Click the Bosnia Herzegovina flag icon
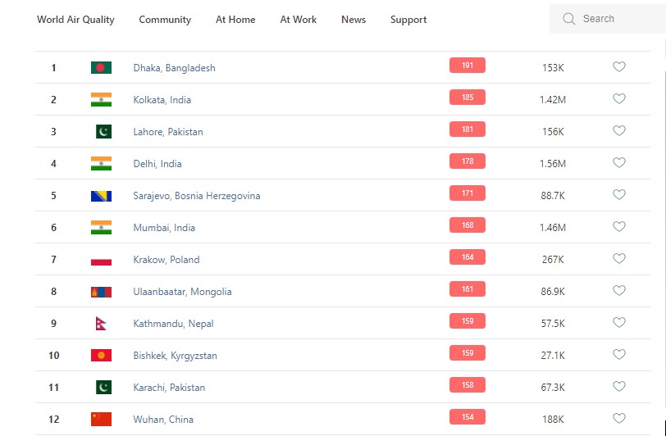The width and height of the screenshot is (666, 436). pyautogui.click(x=101, y=196)
